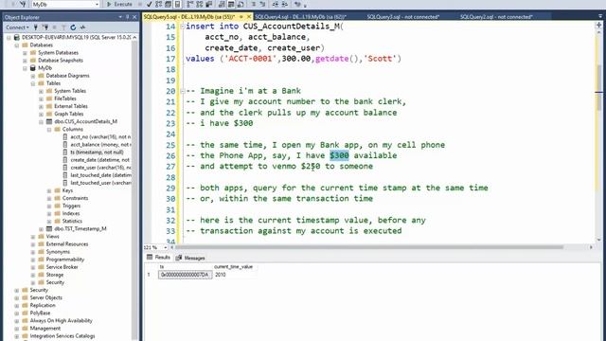Click the IntelliSense Enabled toolbar icon
This screenshot has width=606, height=341.
point(177,4)
